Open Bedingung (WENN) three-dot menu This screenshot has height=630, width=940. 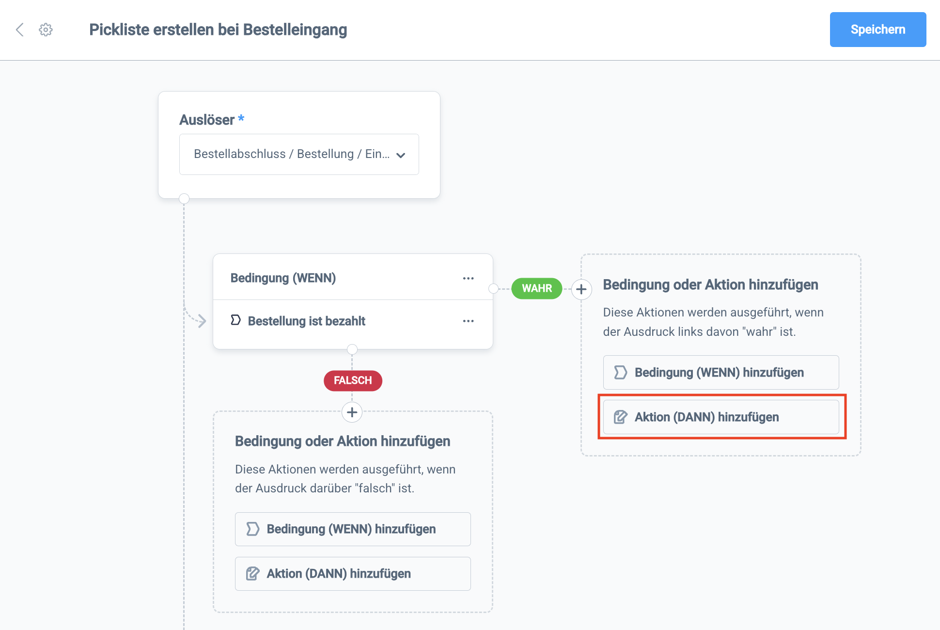click(468, 278)
